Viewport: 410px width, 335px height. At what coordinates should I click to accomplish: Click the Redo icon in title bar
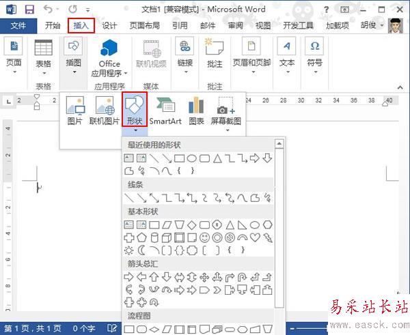(x=72, y=10)
